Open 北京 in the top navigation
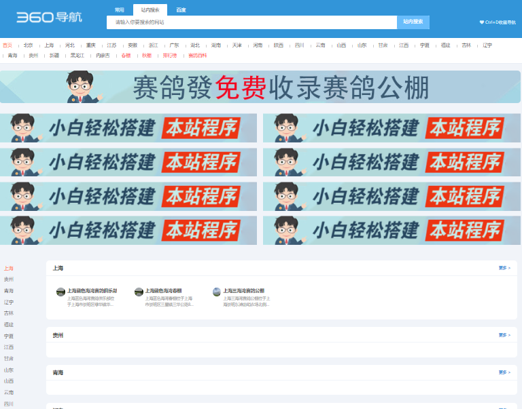The image size is (522, 409). [29, 45]
